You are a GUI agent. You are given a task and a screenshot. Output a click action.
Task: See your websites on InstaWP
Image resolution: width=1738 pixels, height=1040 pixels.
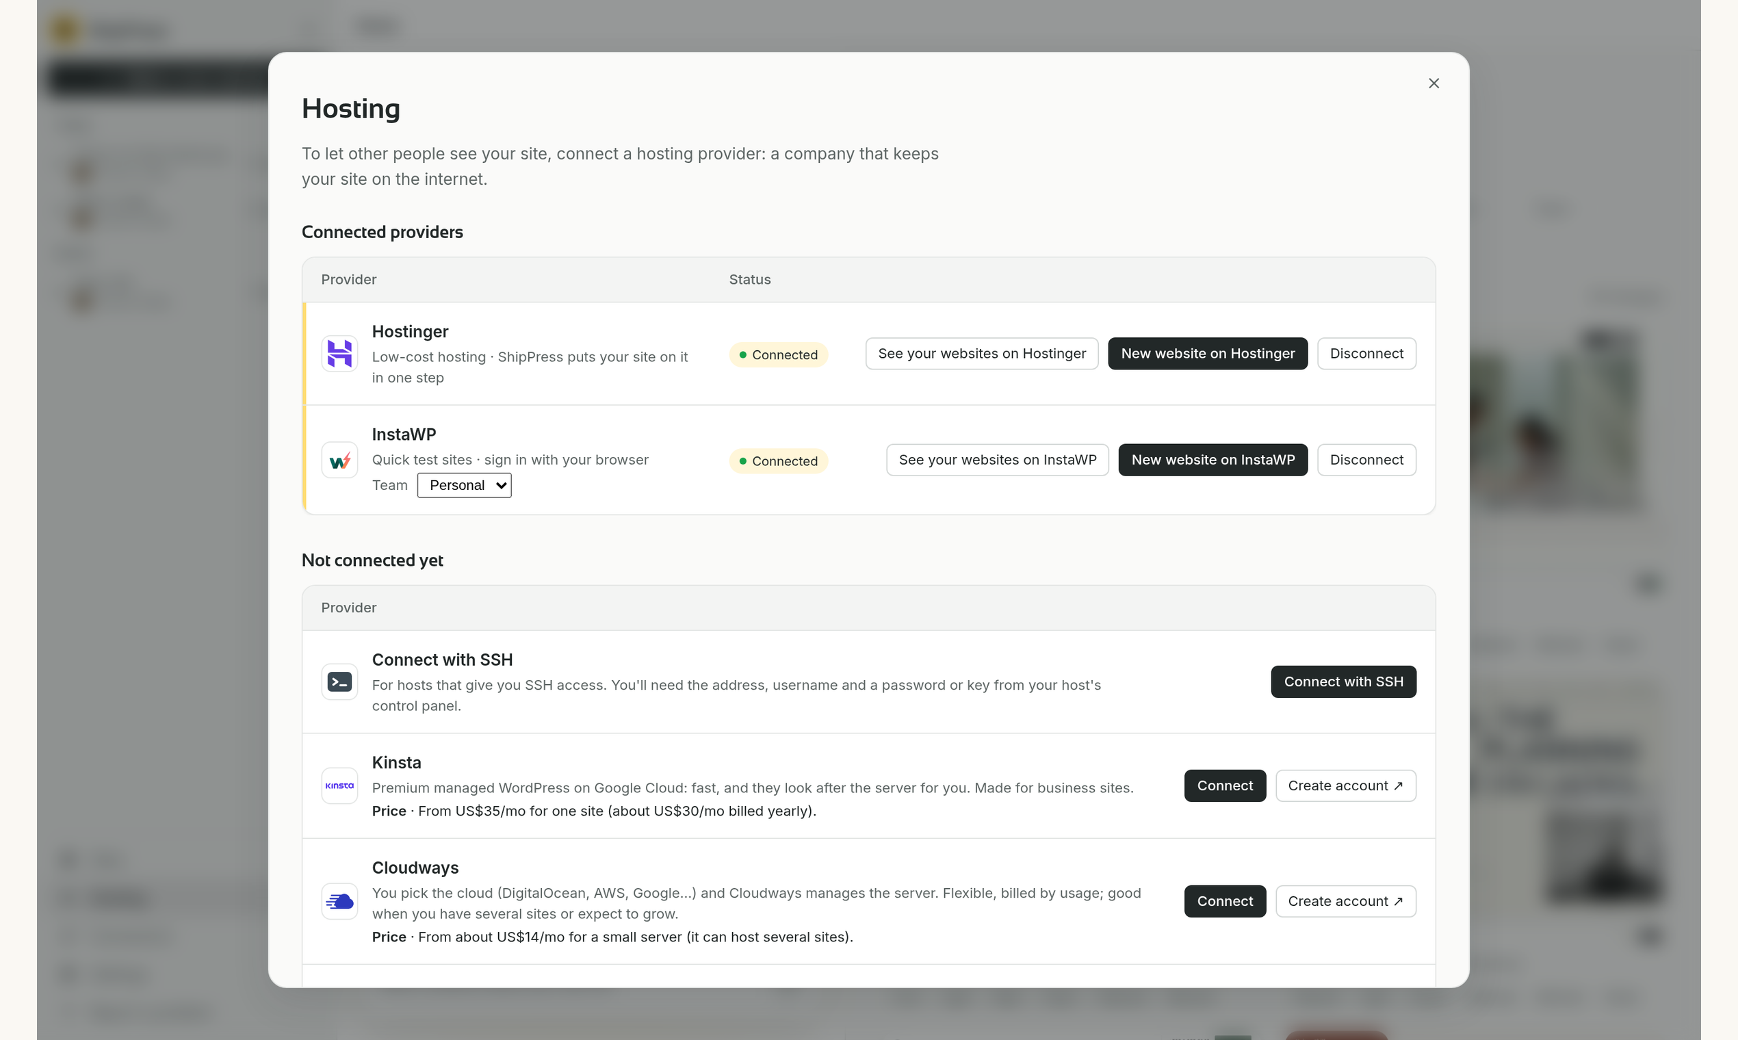(996, 460)
